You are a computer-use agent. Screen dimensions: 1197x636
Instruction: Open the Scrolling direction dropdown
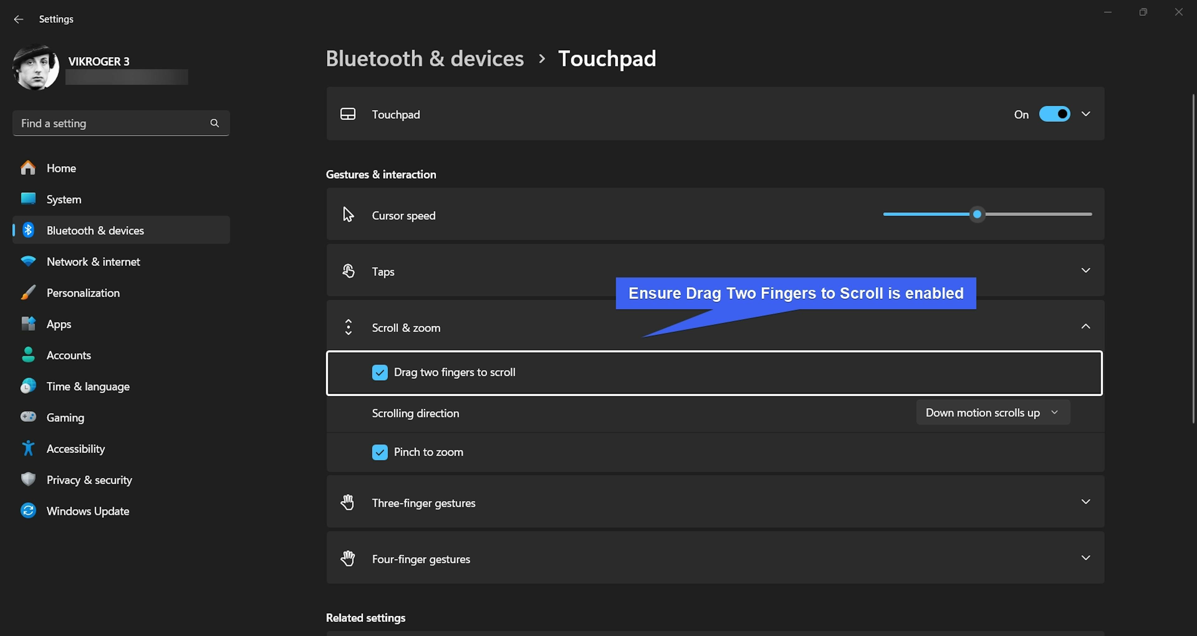tap(993, 413)
